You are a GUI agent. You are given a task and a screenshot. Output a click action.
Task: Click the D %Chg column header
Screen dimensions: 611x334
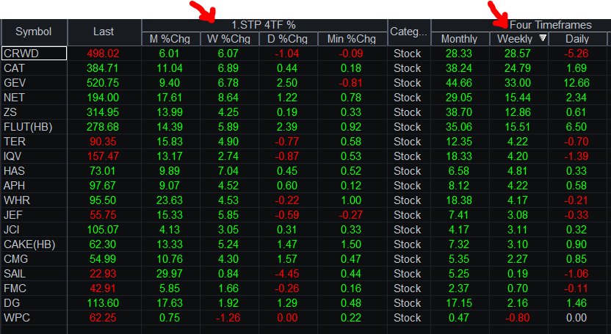point(288,39)
